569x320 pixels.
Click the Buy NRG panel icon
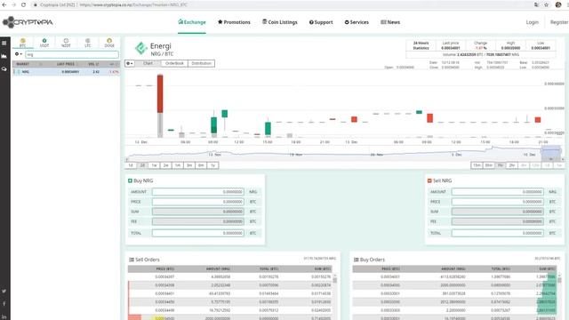point(130,180)
